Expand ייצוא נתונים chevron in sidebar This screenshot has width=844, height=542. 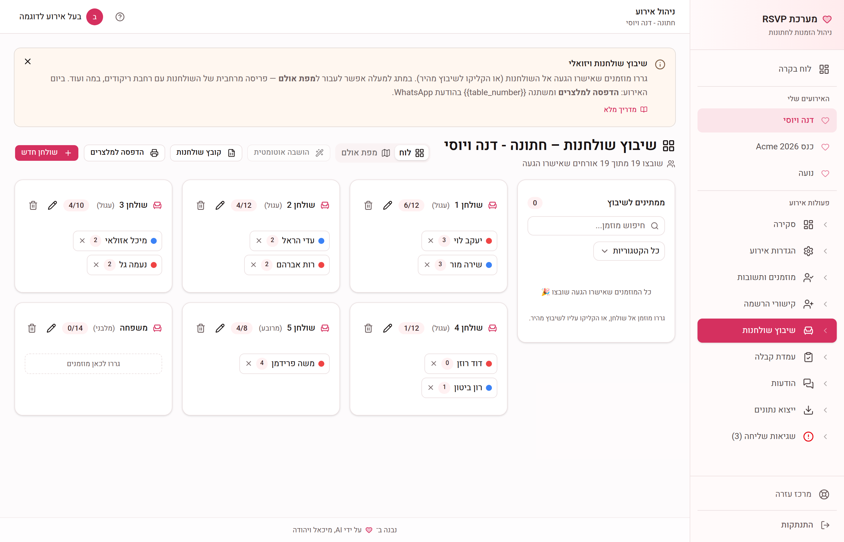coord(825,410)
